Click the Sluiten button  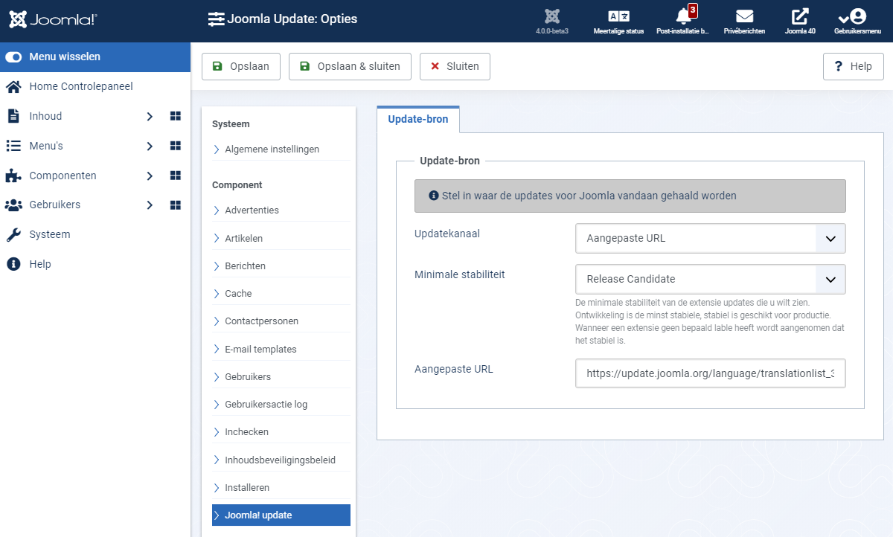[455, 66]
